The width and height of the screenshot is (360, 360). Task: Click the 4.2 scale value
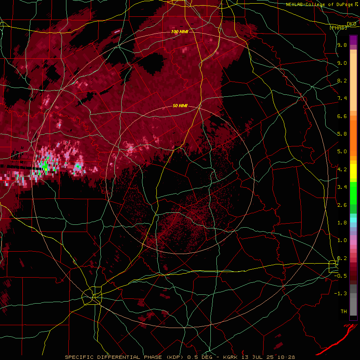point(342,170)
